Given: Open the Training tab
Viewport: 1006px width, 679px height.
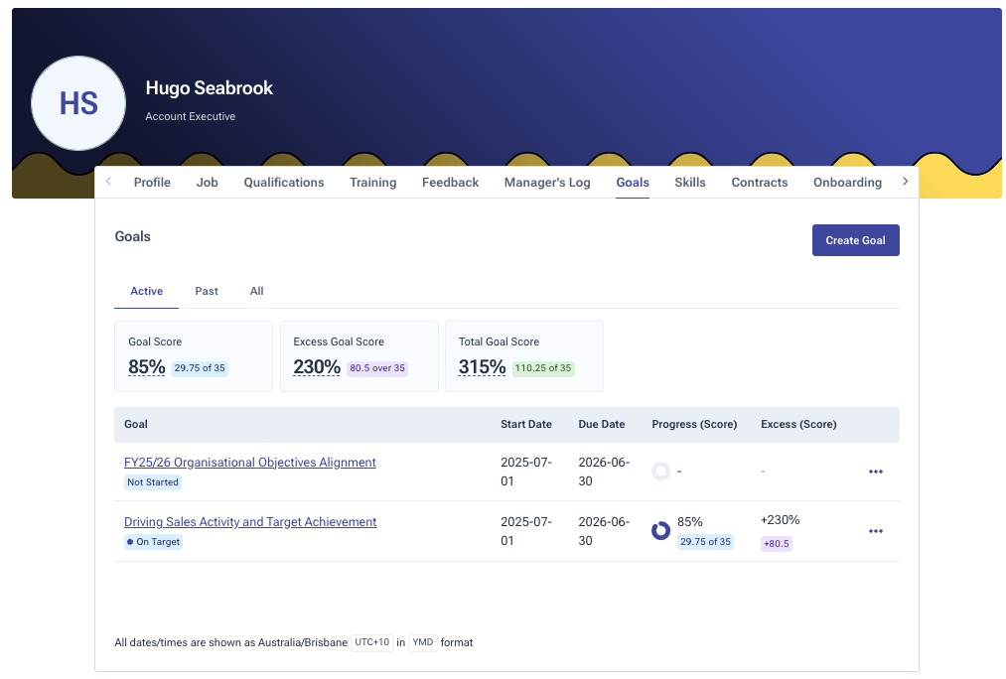Looking at the screenshot, I should click(372, 183).
